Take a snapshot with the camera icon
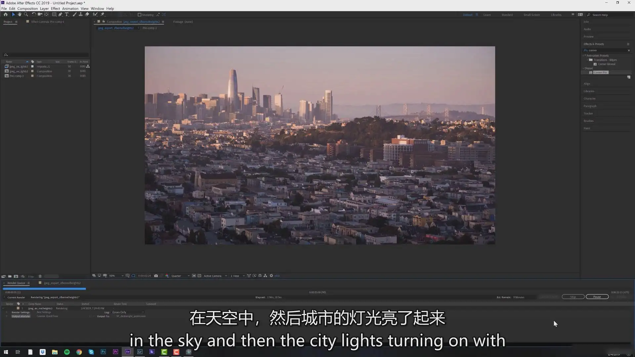This screenshot has height=357, width=635. (156, 276)
